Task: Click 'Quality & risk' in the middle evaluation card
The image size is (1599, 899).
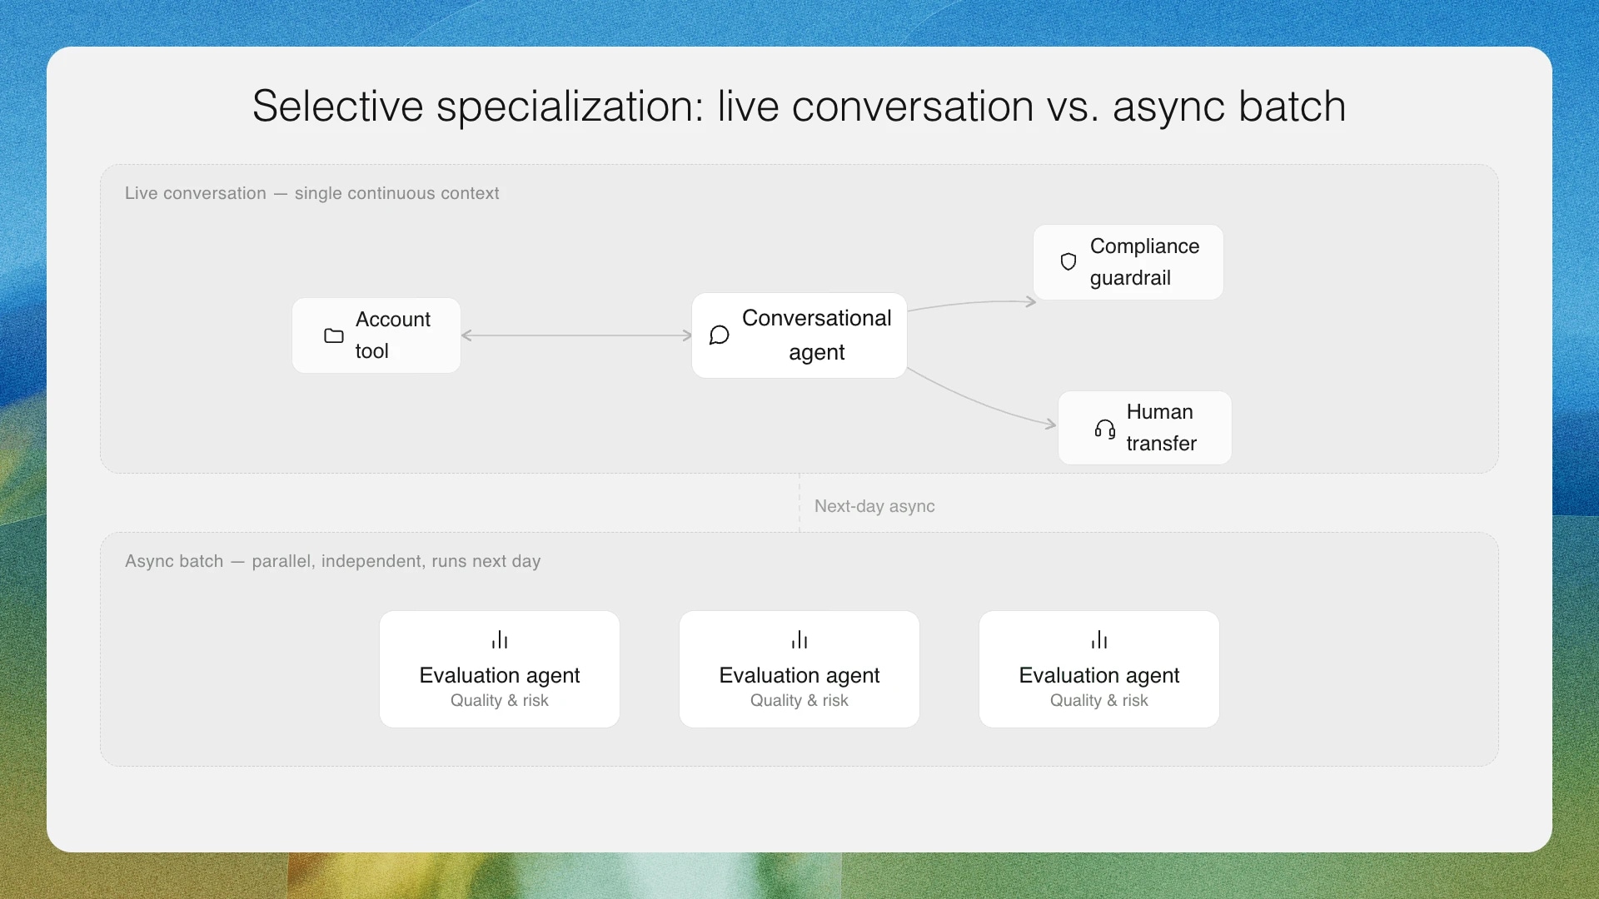Action: [x=799, y=701]
